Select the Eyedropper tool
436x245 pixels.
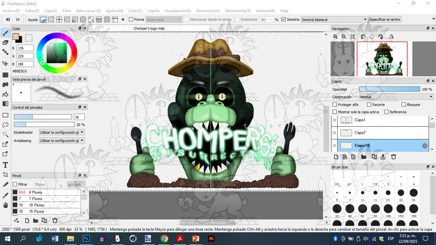(5, 196)
